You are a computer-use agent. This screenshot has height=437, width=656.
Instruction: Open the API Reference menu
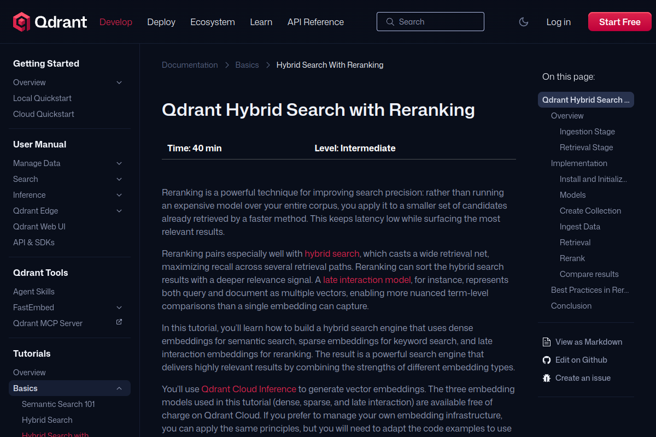click(x=315, y=22)
